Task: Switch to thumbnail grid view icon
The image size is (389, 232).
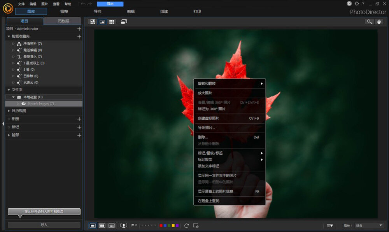Action: [112, 22]
